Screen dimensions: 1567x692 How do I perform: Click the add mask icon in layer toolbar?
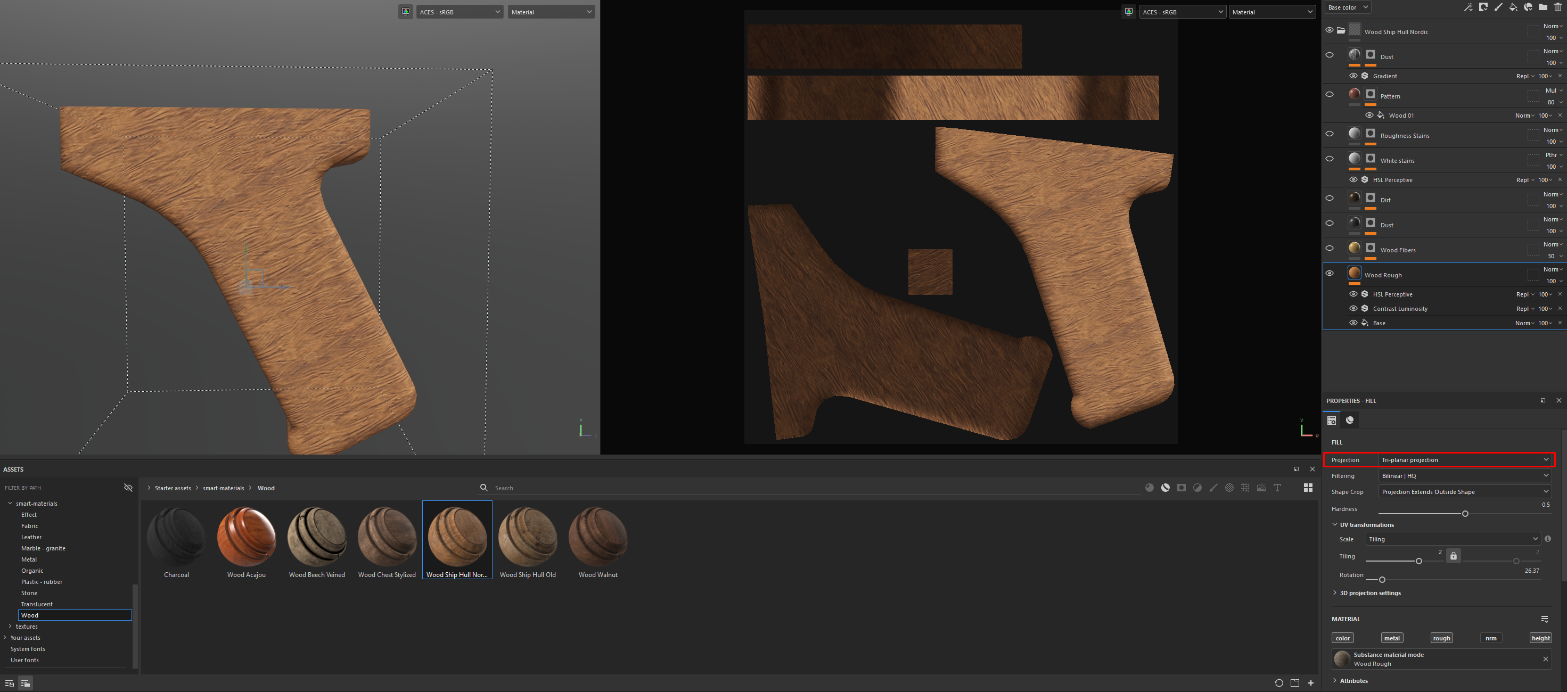[1483, 7]
